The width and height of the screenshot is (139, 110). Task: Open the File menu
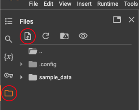[x=33, y=4]
